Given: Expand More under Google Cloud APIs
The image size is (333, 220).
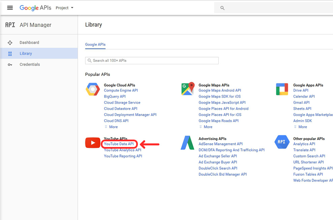Looking at the screenshot, I should pos(111,127).
